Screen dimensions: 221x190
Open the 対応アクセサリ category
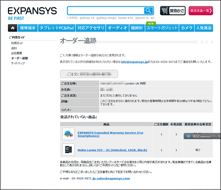click(x=91, y=28)
